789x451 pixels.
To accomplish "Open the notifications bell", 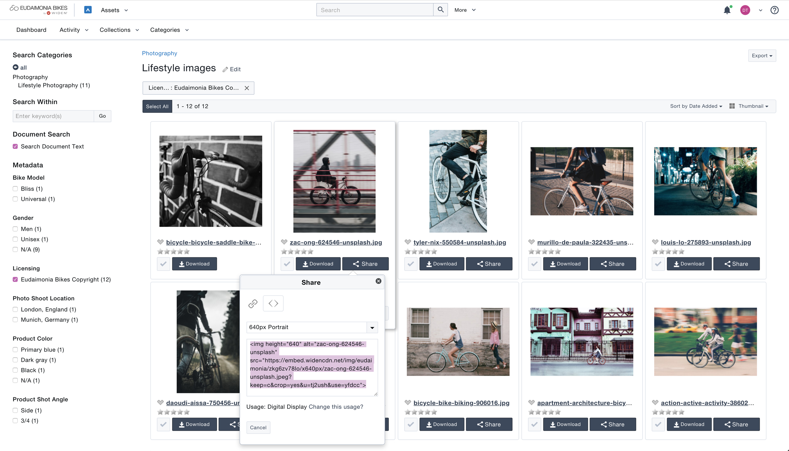I will 727,10.
